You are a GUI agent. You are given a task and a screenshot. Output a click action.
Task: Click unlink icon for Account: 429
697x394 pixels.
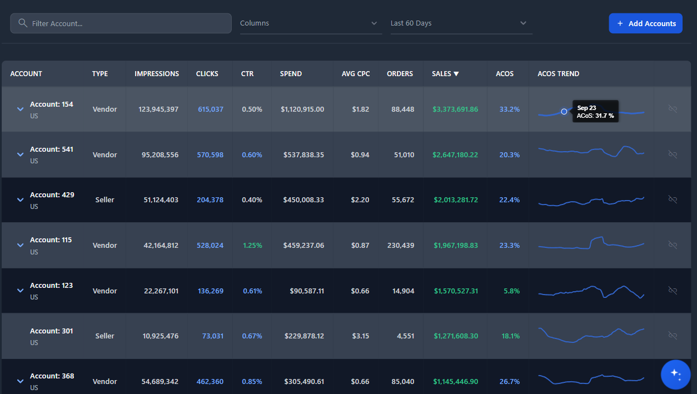click(673, 200)
